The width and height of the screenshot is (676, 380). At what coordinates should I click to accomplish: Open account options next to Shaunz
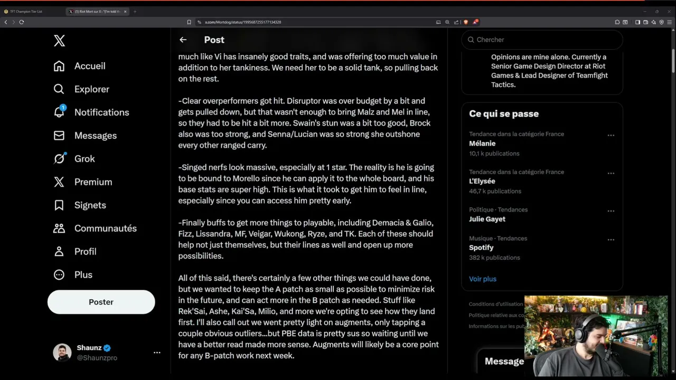tap(157, 353)
